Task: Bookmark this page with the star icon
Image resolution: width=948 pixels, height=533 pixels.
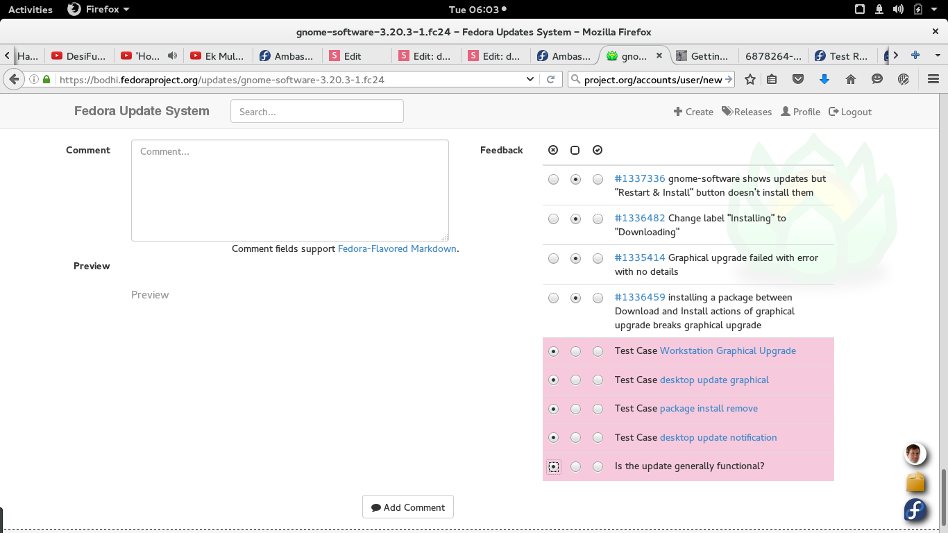Action: 750,80
